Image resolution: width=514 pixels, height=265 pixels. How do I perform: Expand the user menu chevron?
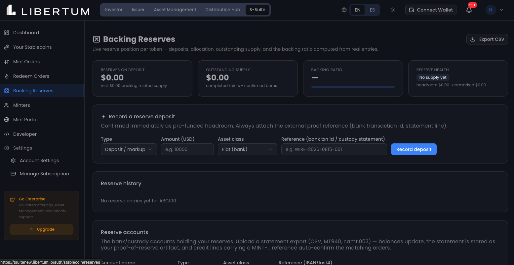[x=501, y=10]
